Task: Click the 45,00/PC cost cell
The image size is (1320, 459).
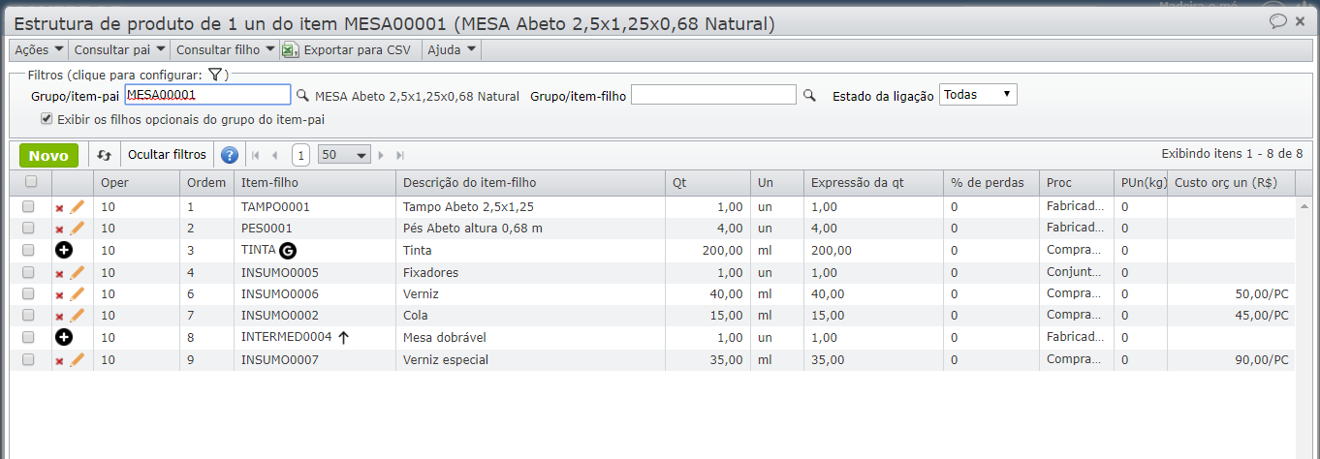Action: [x=1231, y=316]
